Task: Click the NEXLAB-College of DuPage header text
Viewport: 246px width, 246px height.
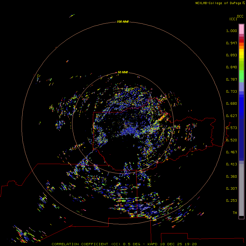Action: click(220, 3)
